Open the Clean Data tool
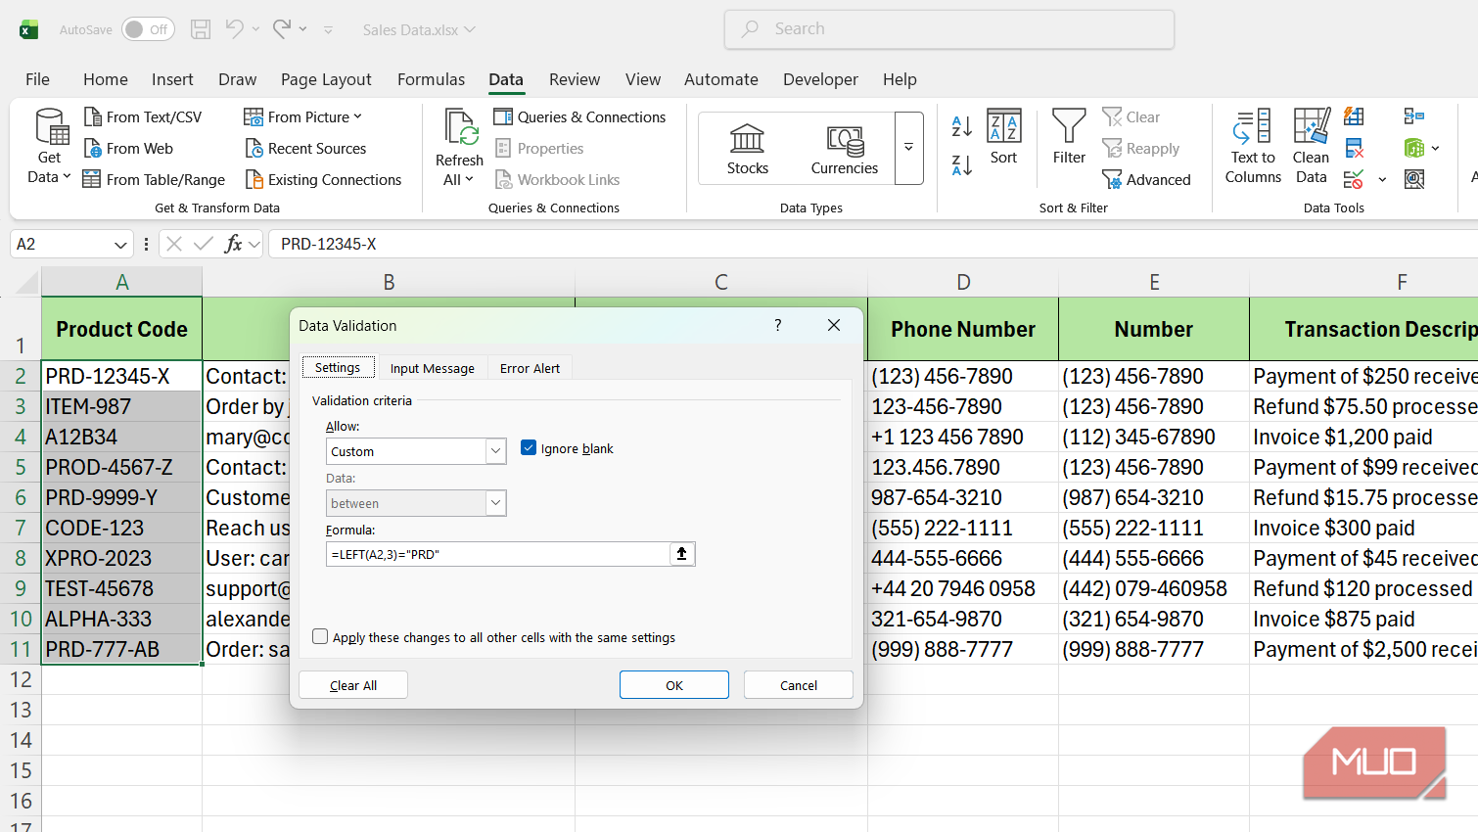Image resolution: width=1478 pixels, height=832 pixels. point(1312,147)
